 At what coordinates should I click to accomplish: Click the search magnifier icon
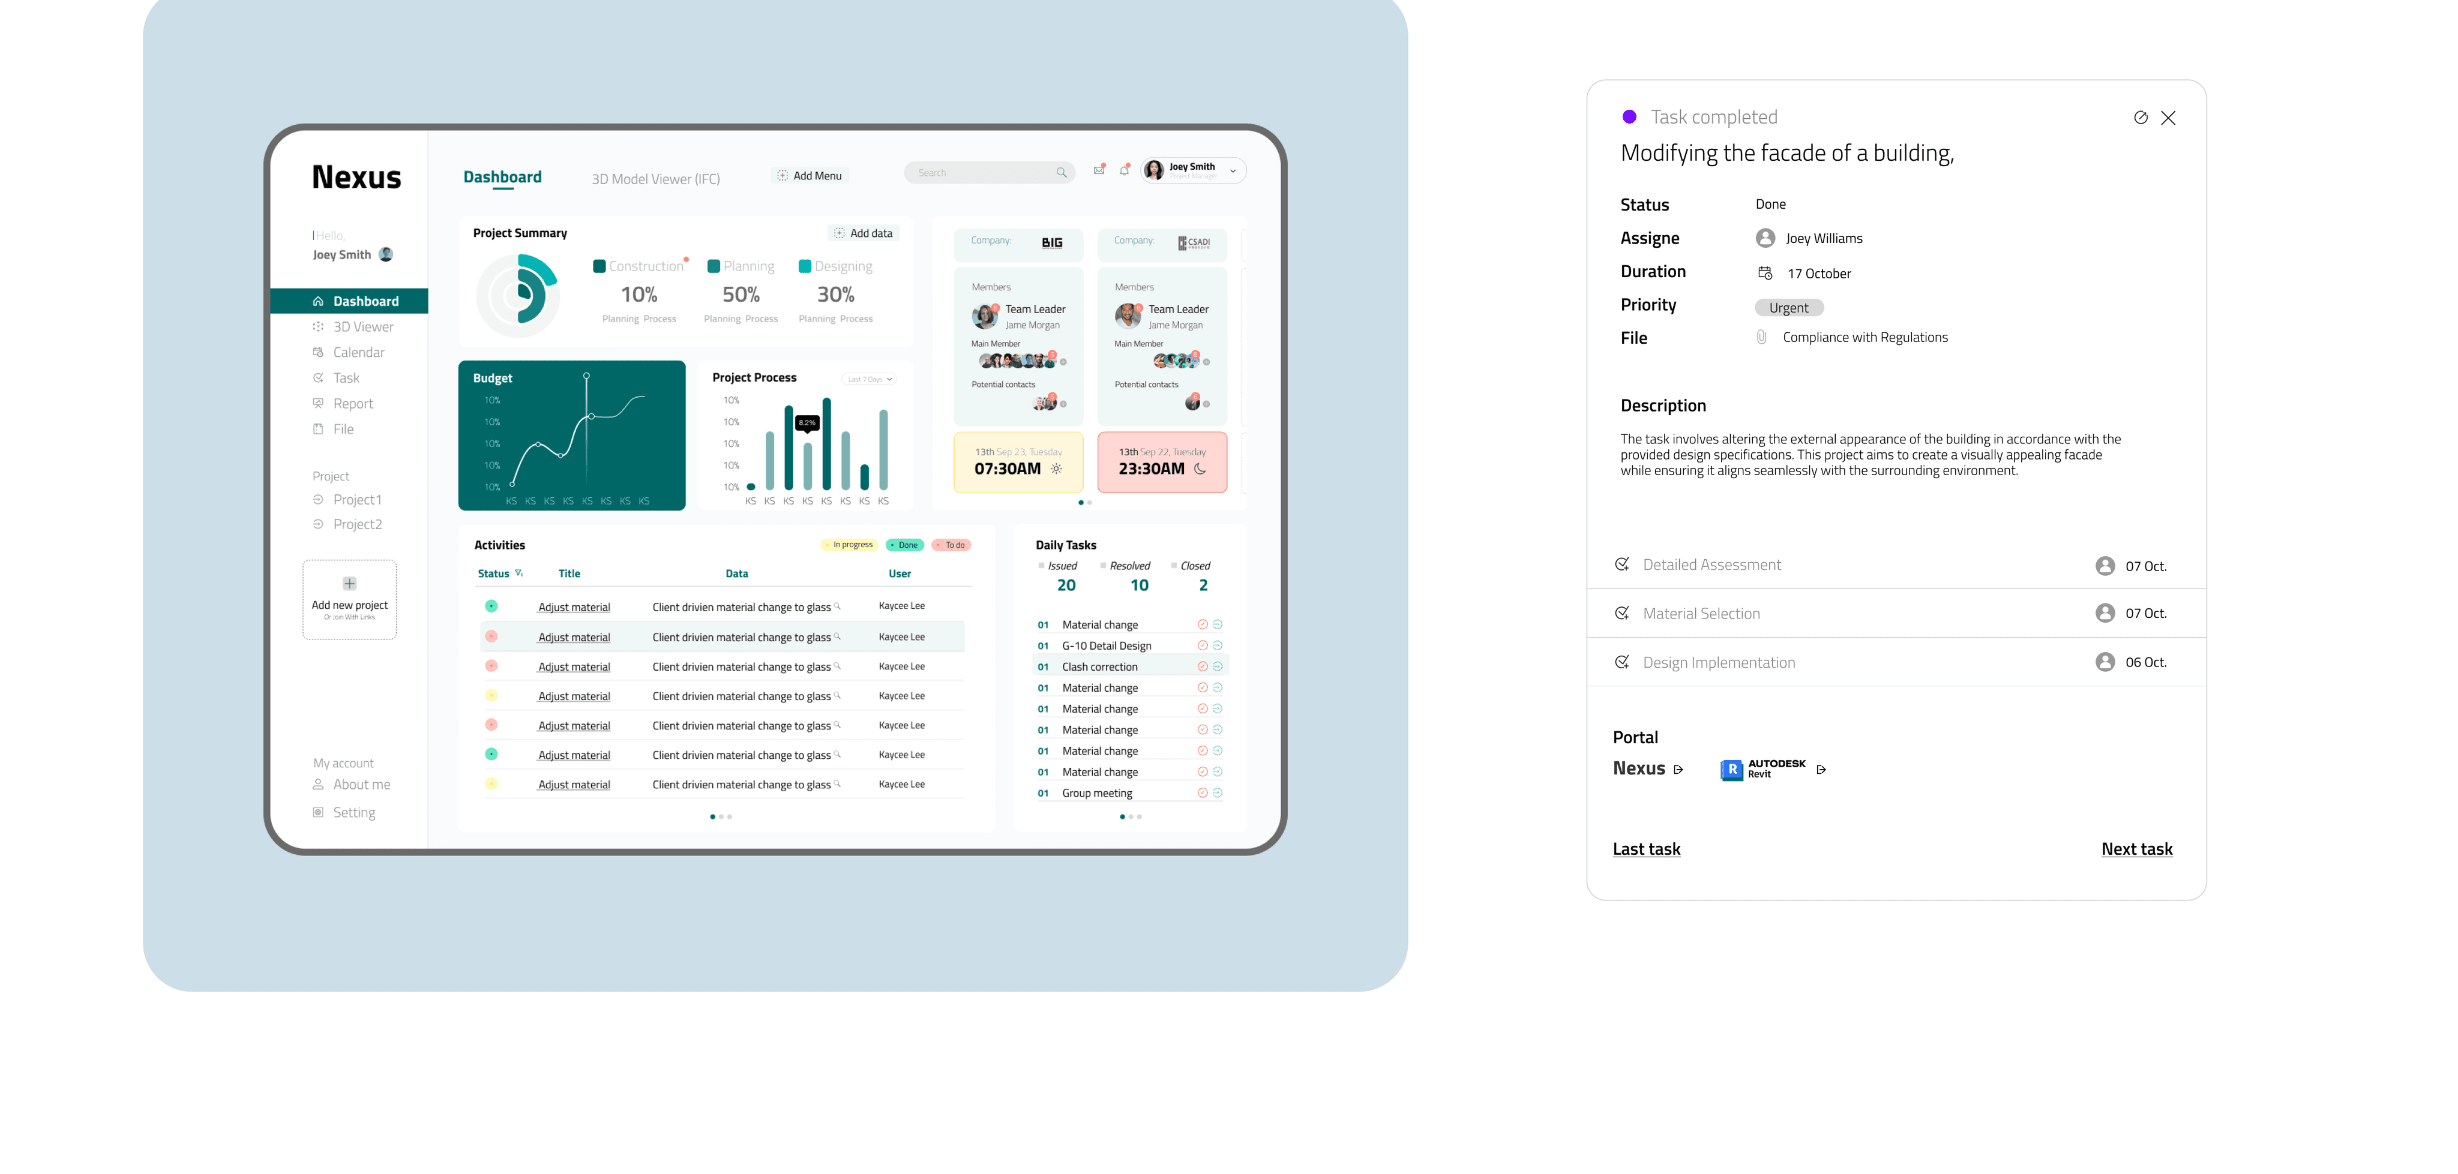1061,173
